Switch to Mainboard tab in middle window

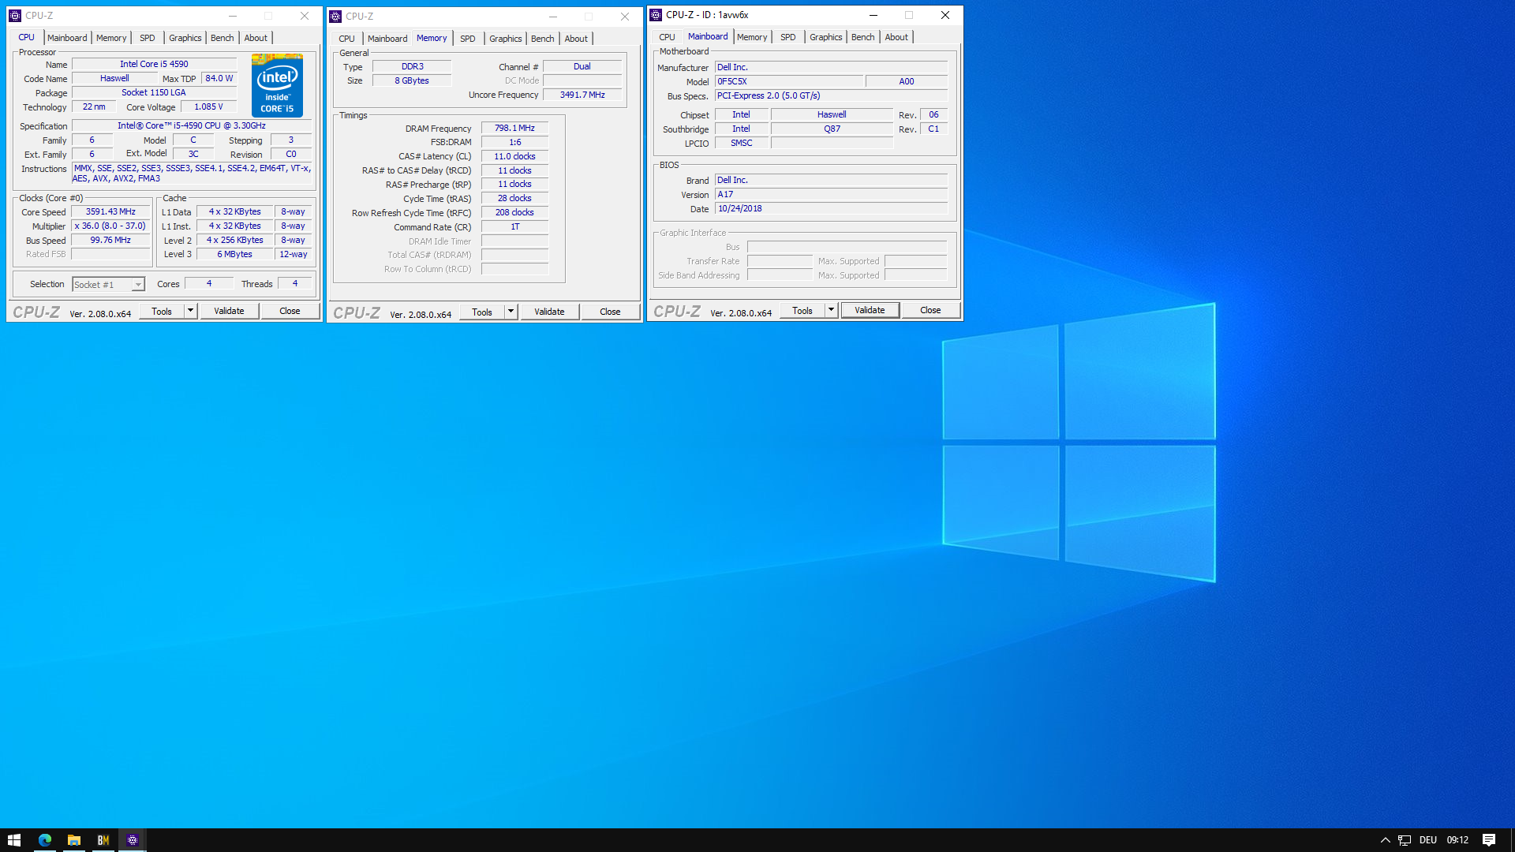pyautogui.click(x=387, y=39)
